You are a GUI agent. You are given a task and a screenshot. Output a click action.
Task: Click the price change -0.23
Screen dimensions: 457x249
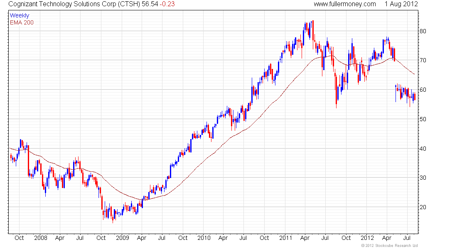[x=167, y=4]
